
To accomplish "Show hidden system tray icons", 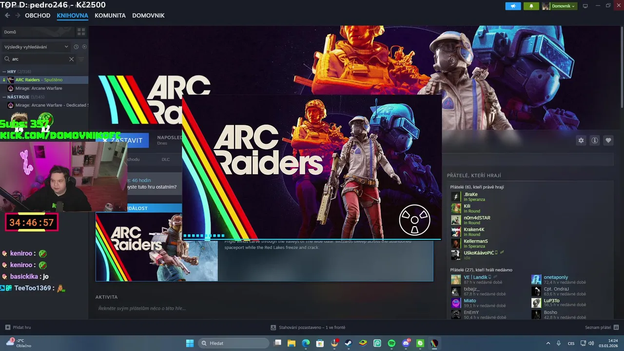I will point(548,343).
